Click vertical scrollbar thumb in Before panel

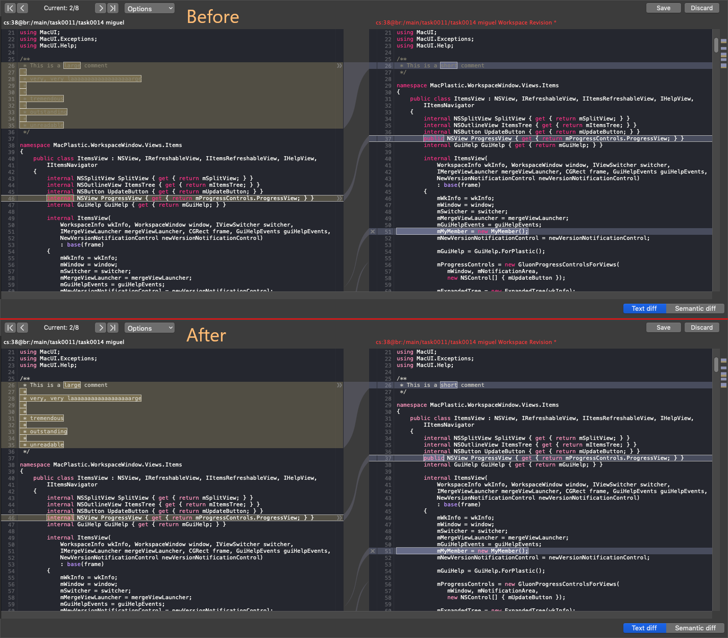click(x=716, y=45)
